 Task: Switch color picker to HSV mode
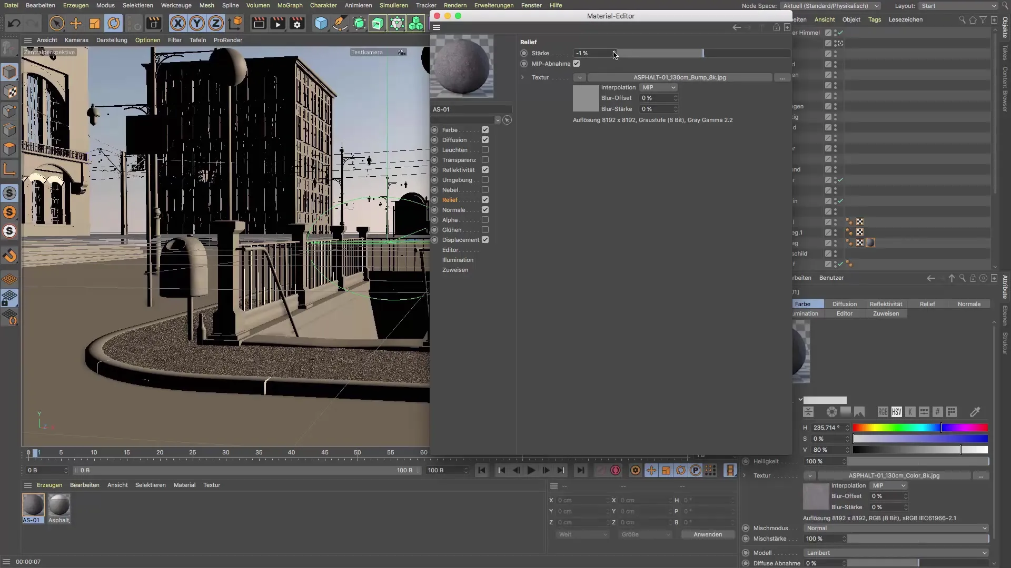tap(896, 412)
